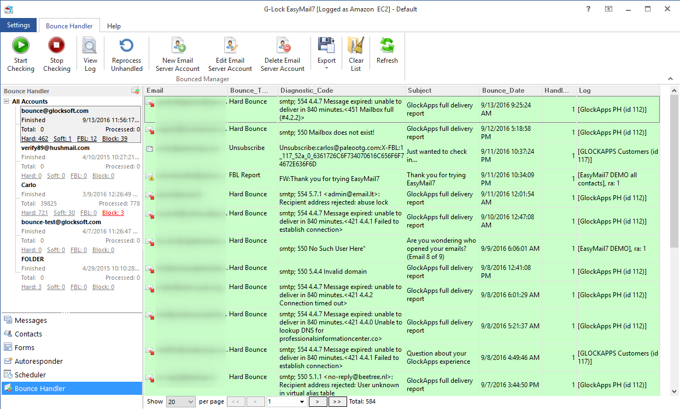Select bounce@glocksoft.com account
Screen dimensions: 680x409
click(55, 111)
